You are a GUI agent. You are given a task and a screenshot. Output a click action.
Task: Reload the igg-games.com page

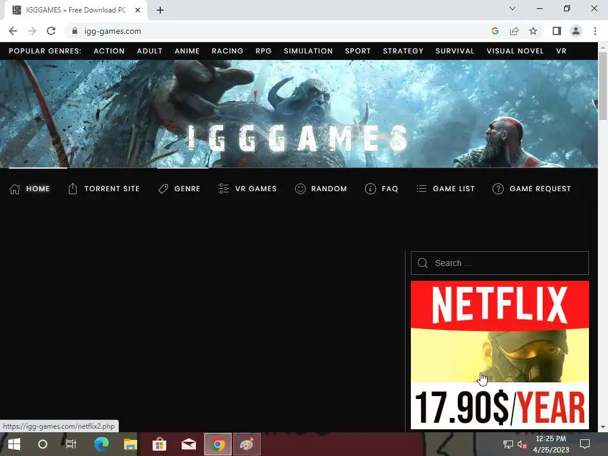pos(51,31)
